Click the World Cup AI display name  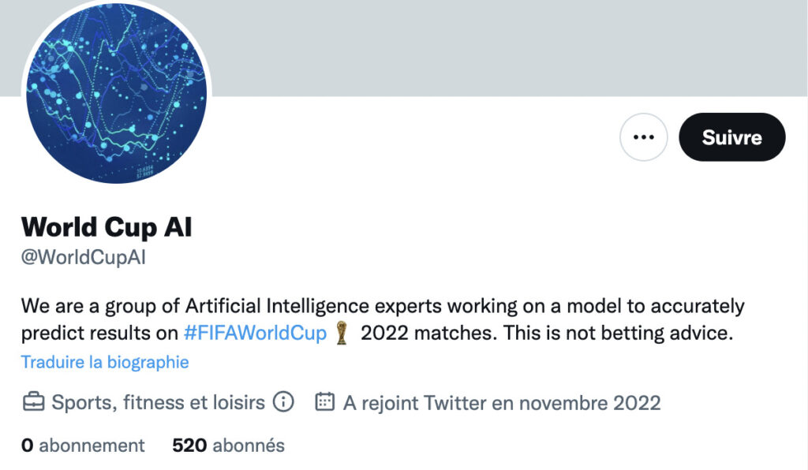pos(107,228)
